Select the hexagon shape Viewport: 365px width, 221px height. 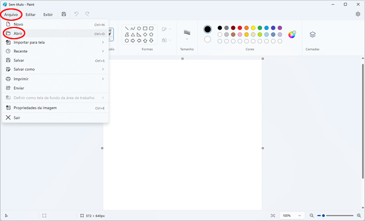(x=127, y=41)
